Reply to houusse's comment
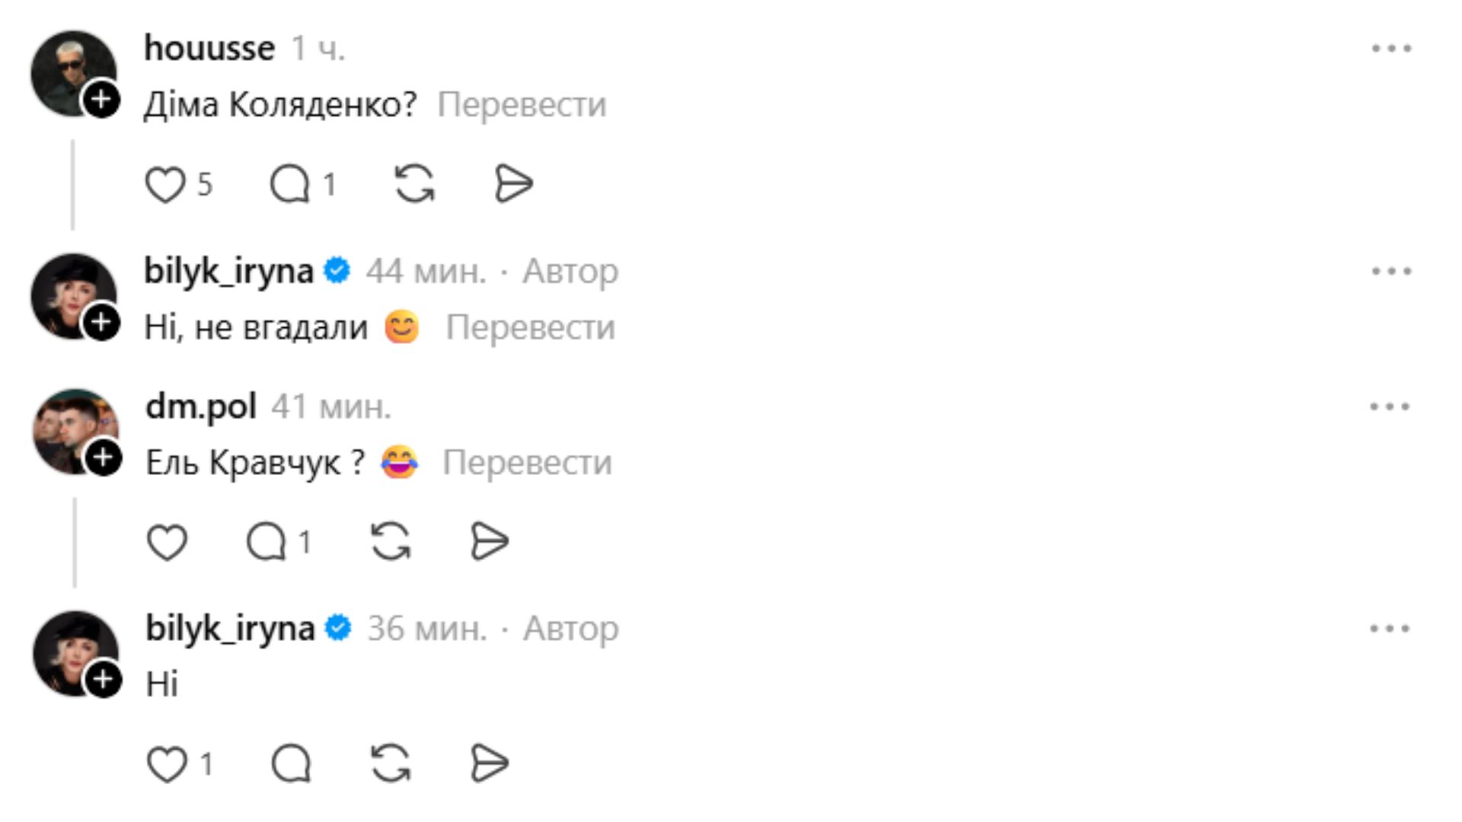 [x=290, y=184]
